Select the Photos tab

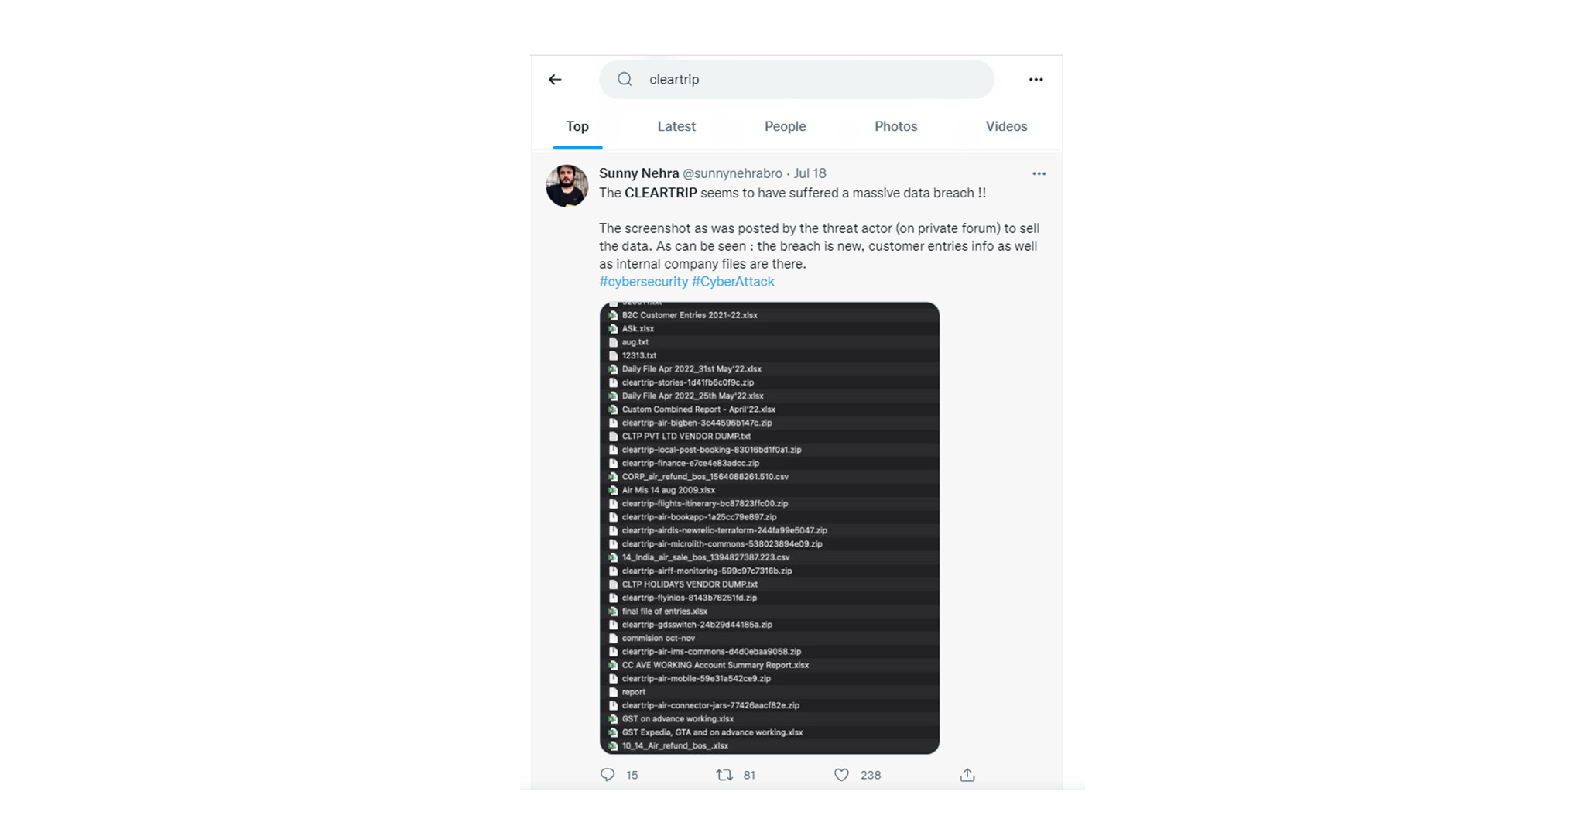[895, 126]
